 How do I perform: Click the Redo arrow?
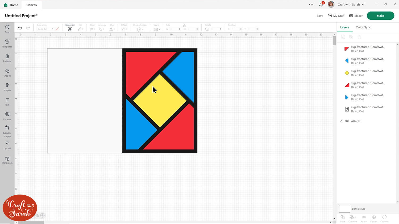pos(28,28)
